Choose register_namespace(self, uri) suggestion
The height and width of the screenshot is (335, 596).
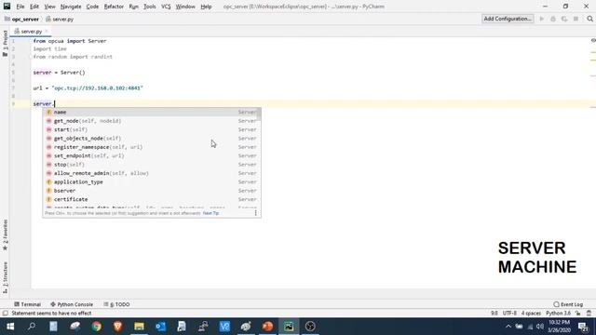click(x=151, y=147)
